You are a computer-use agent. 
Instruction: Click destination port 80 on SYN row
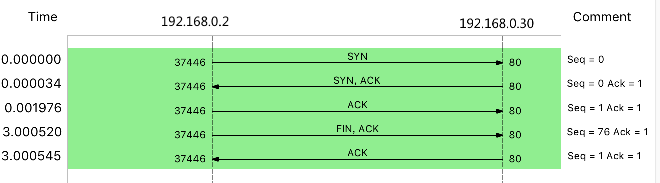click(x=515, y=63)
